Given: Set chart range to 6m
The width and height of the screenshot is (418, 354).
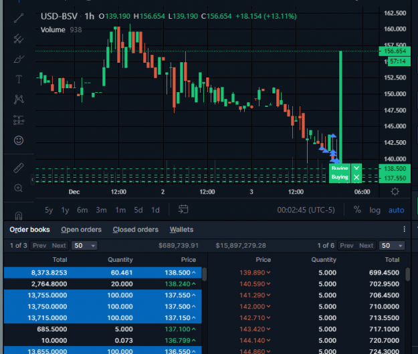Looking at the screenshot, I should click(x=82, y=210).
